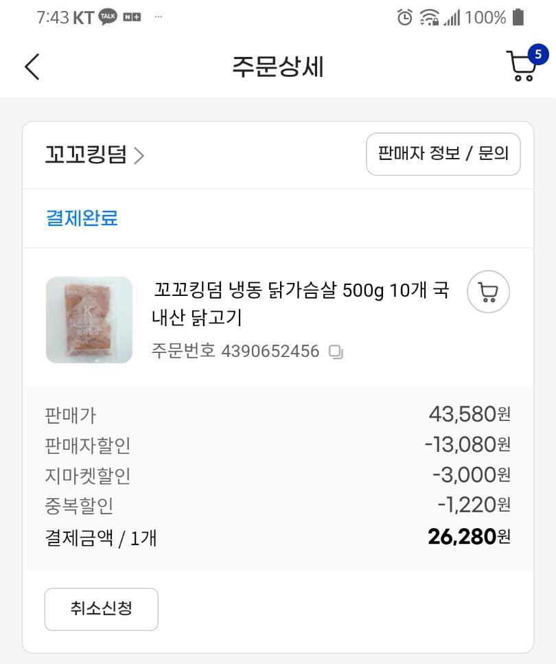The height and width of the screenshot is (664, 556).
Task: Tap the back arrow icon
Action: coord(32,67)
